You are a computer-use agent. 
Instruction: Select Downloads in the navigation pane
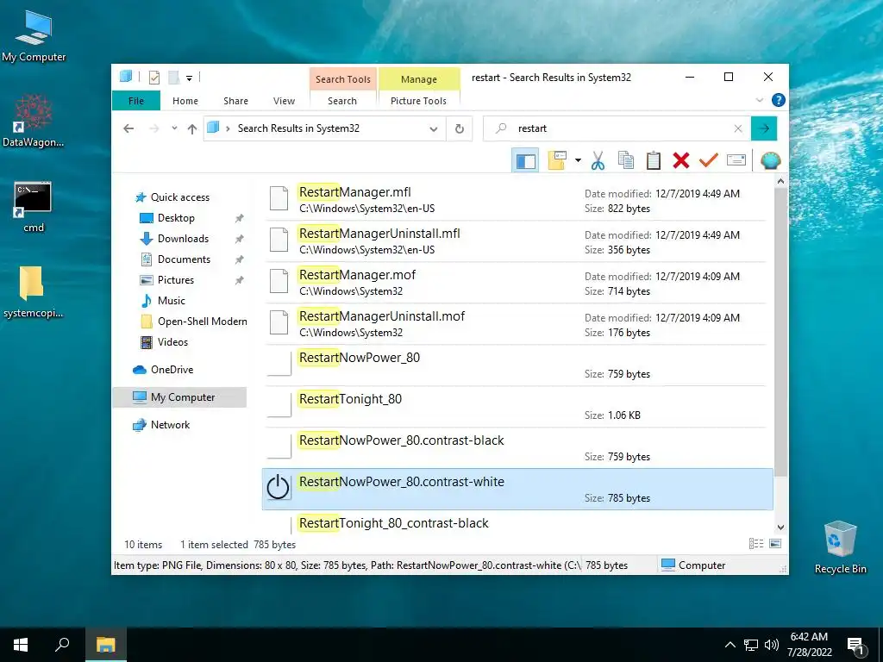click(x=183, y=239)
